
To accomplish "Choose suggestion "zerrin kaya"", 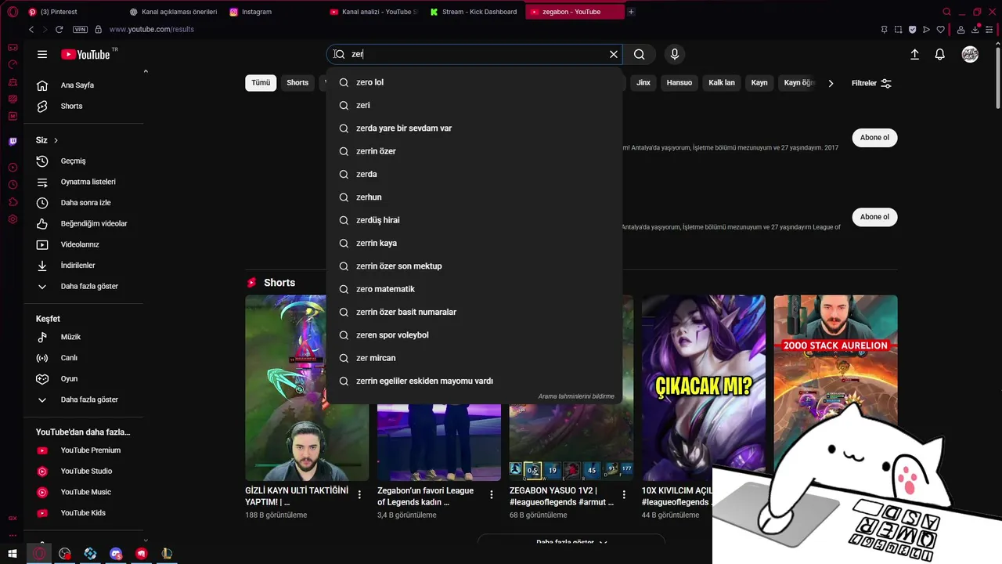I will 474,243.
